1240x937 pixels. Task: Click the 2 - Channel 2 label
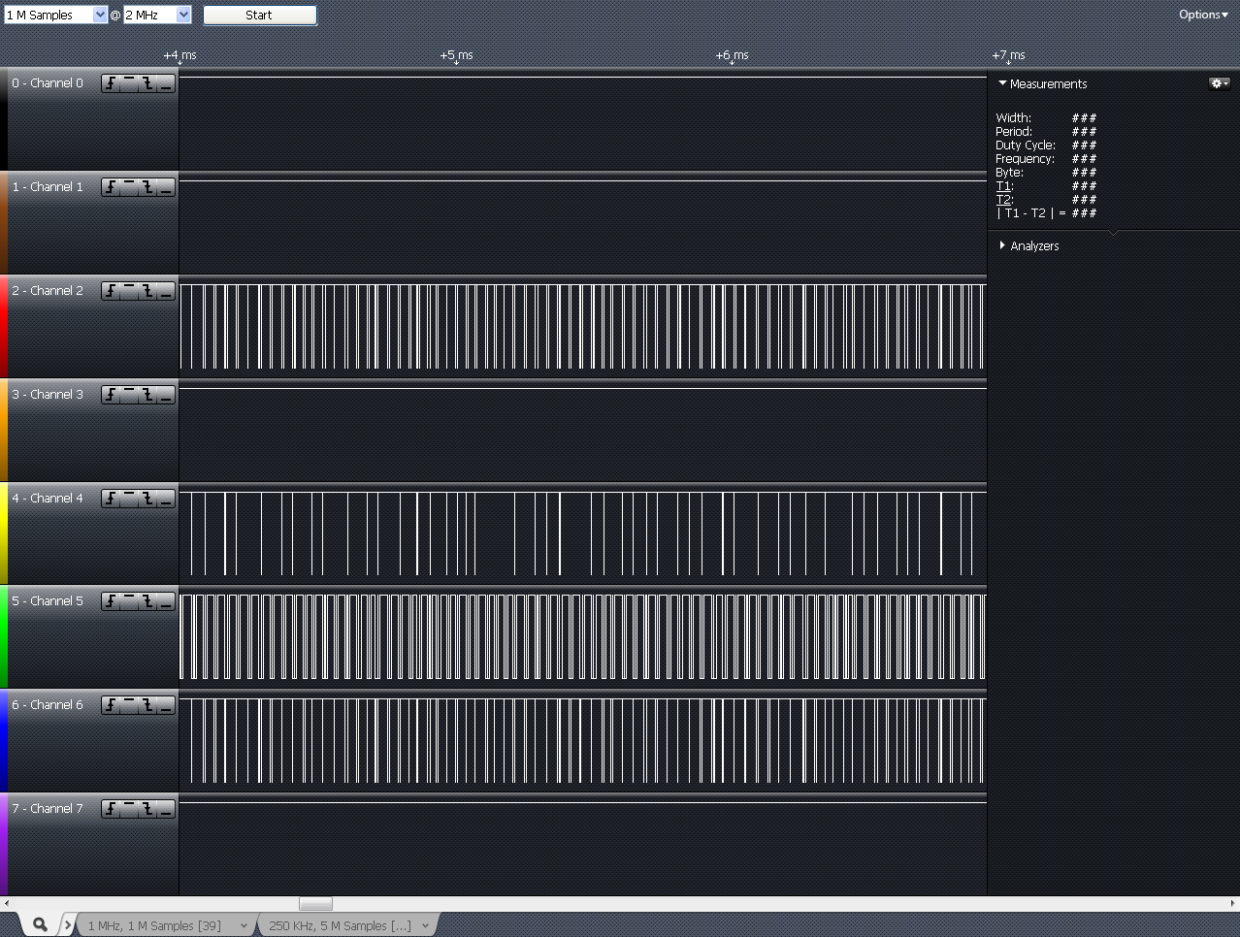click(48, 291)
